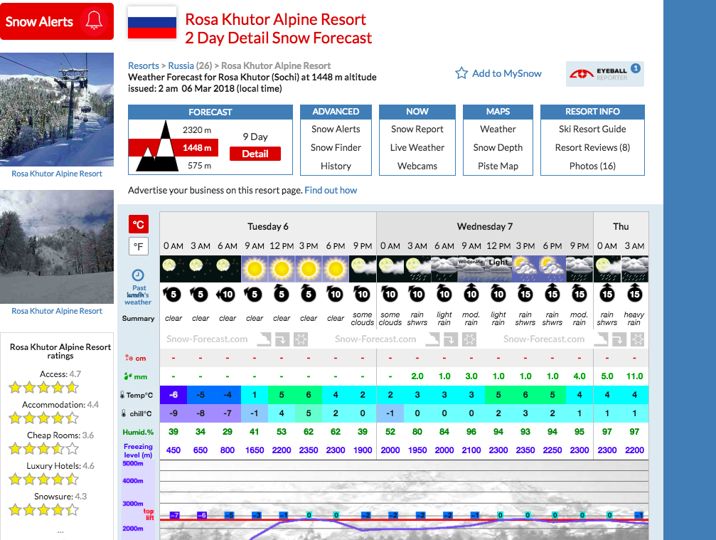
Task: Click Tuesday 3 PM green temperature cell showing 6
Action: 308,395
